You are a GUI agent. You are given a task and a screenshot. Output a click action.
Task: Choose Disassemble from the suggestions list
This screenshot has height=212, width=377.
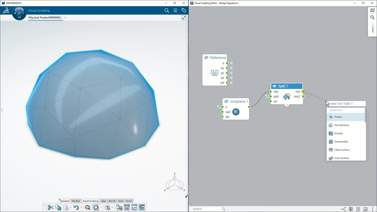346,142
